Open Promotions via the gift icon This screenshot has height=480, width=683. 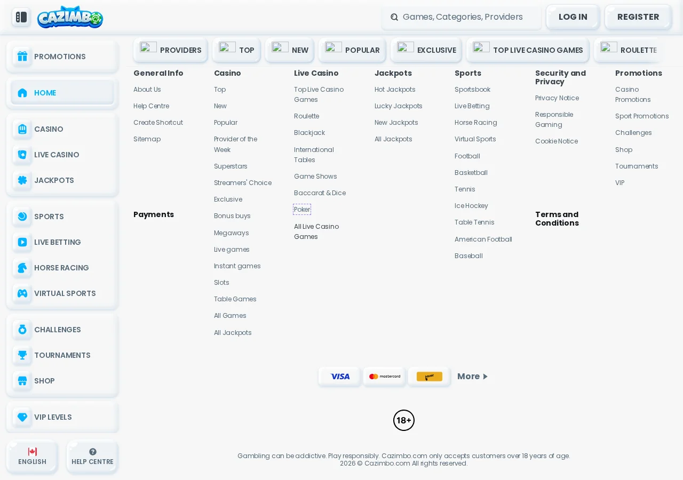point(62,57)
